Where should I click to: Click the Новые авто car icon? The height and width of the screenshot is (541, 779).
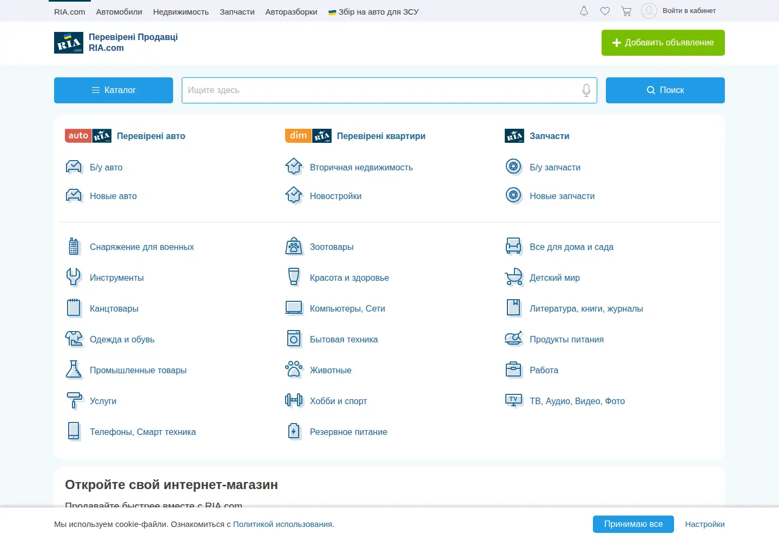tap(74, 196)
